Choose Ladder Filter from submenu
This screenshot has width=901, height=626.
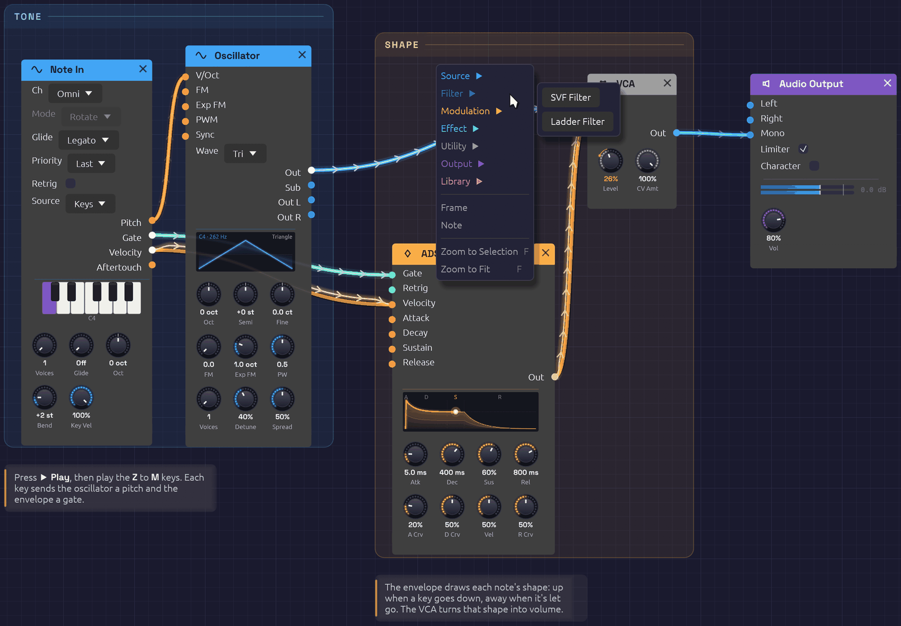pyautogui.click(x=578, y=121)
